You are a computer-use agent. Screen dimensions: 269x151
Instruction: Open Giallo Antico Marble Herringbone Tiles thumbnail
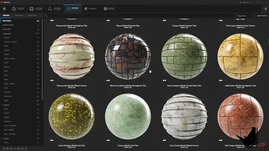tap(240, 56)
